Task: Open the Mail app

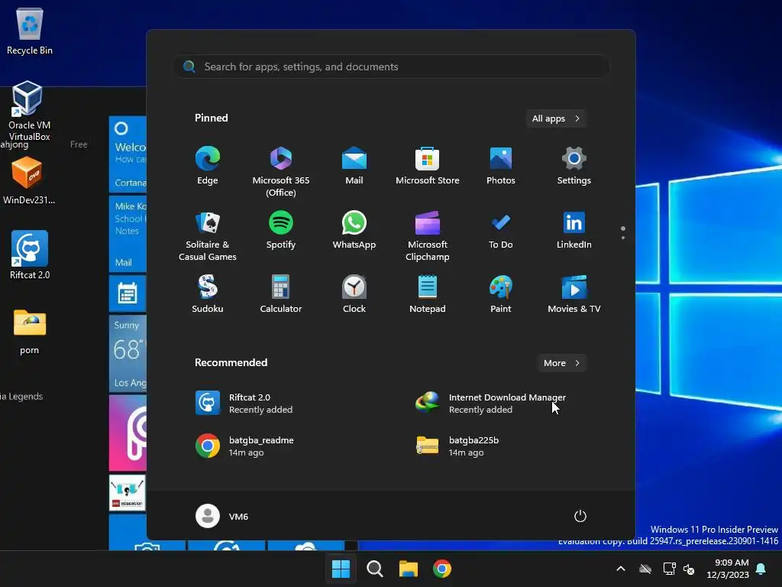Action: coord(354,167)
